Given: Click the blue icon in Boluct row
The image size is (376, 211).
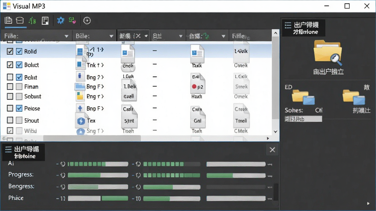Looking at the screenshot, I should (x=80, y=64).
